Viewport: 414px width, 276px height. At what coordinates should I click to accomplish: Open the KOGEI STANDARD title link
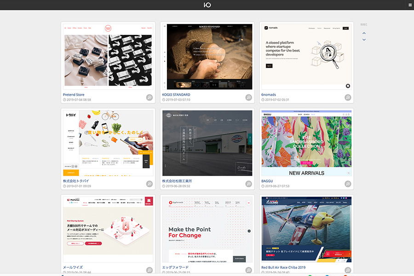[176, 95]
